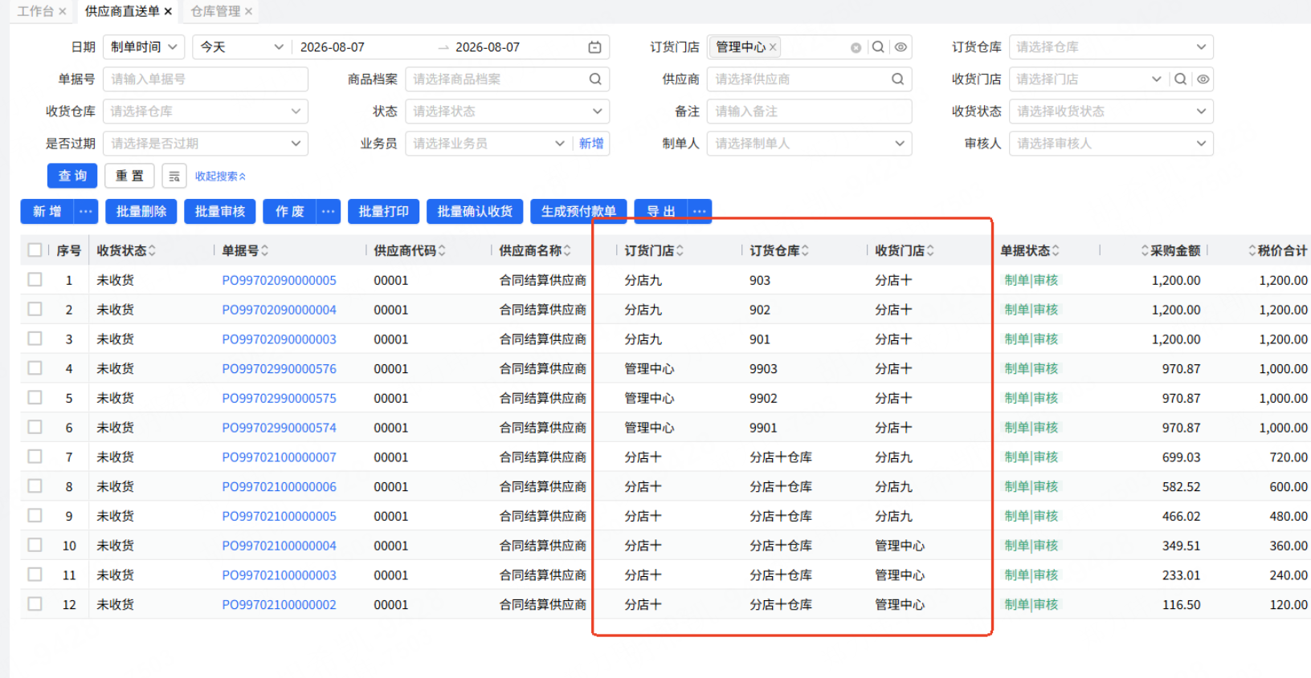Check the row 9 checkbox
Screen dimensions: 1311x678
tap(35, 515)
